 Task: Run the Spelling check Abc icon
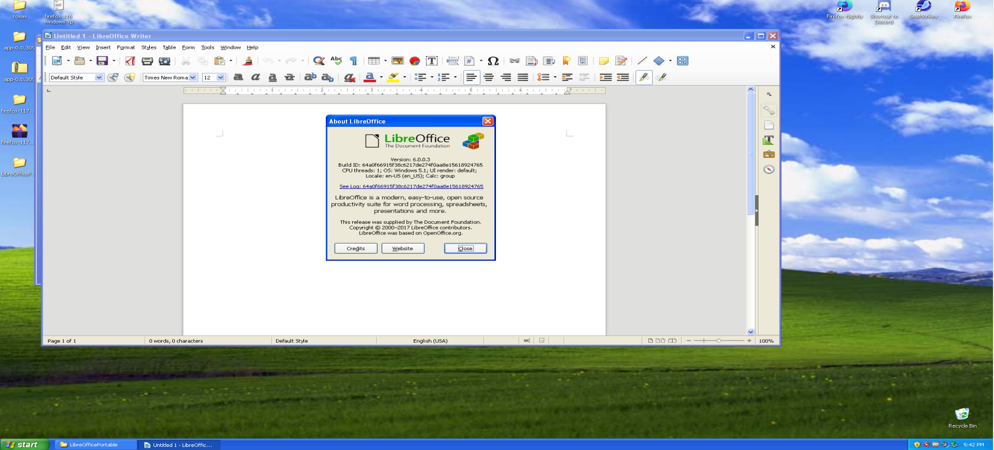(x=336, y=61)
